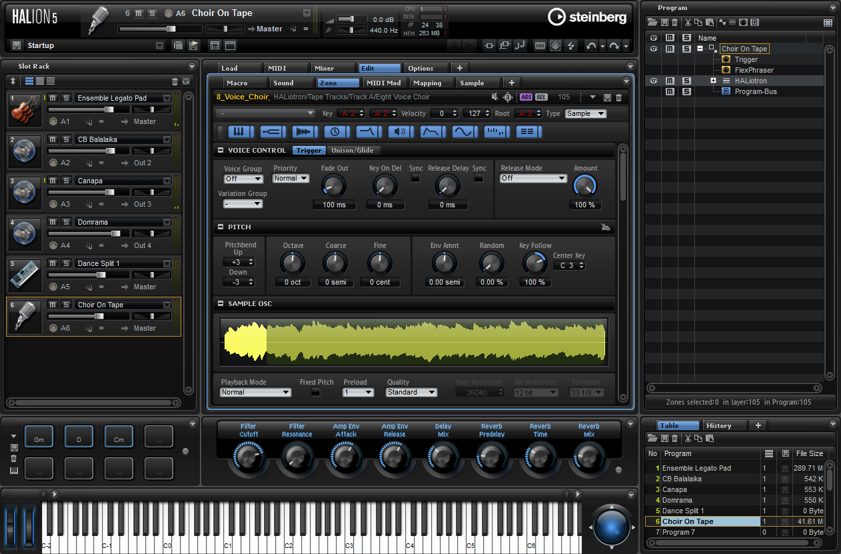The height and width of the screenshot is (554, 841).
Task: Show the LFO sine wave section button
Action: click(464, 131)
